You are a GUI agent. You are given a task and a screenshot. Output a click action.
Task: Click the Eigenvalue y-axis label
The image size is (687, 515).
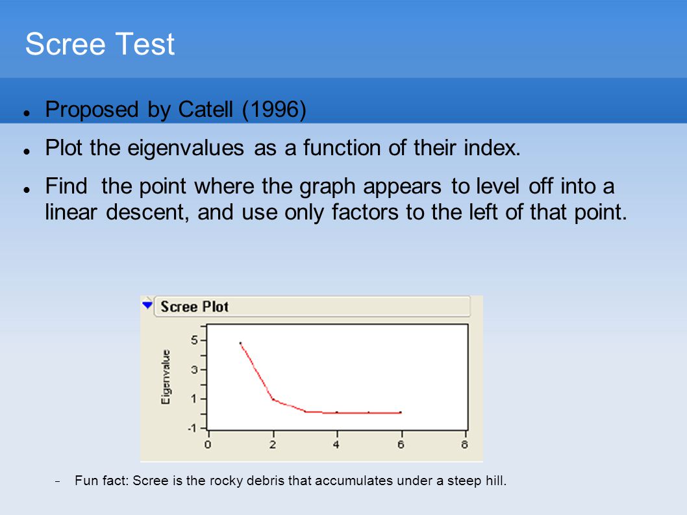pos(166,377)
